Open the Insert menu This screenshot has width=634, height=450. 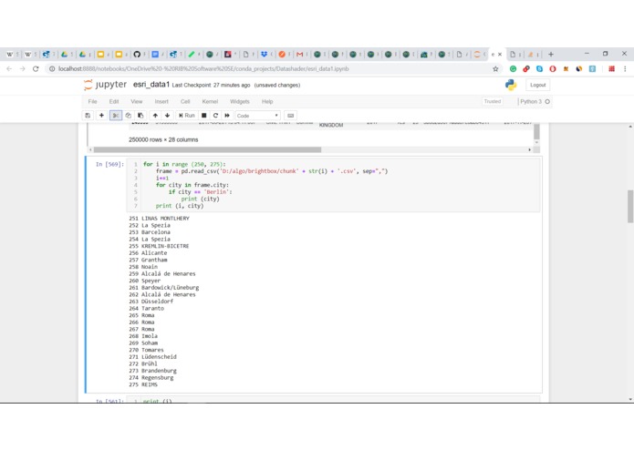(x=161, y=102)
